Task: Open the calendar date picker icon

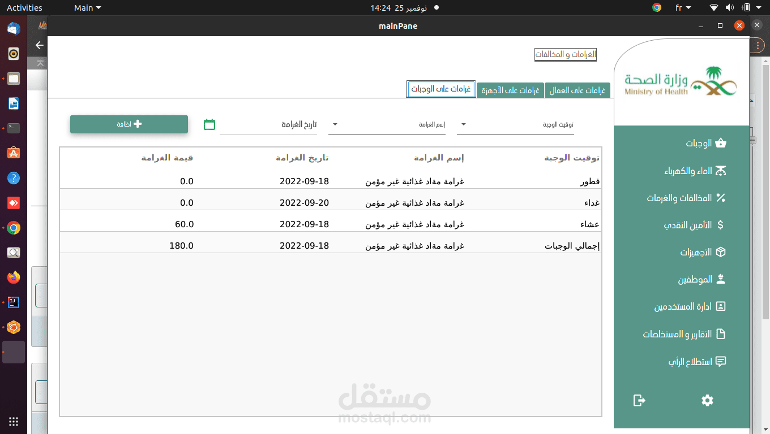Action: click(209, 124)
